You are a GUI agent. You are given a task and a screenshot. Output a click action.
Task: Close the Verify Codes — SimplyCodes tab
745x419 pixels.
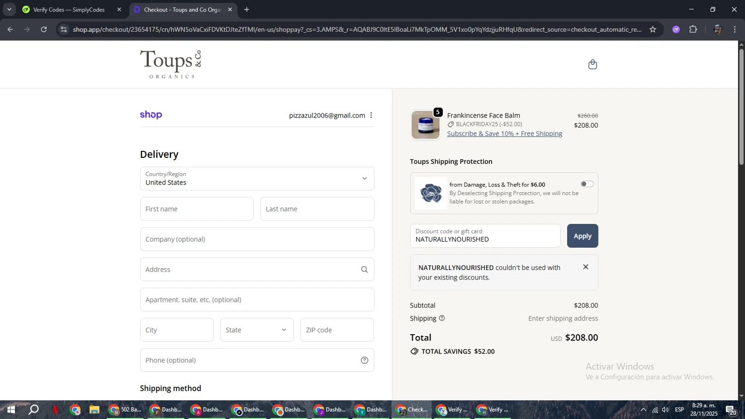(x=119, y=9)
